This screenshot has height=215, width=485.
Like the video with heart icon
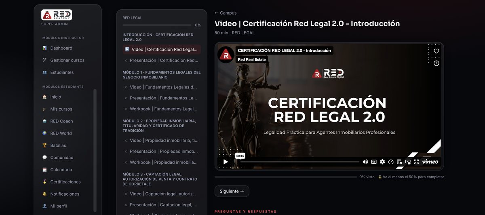point(436,51)
